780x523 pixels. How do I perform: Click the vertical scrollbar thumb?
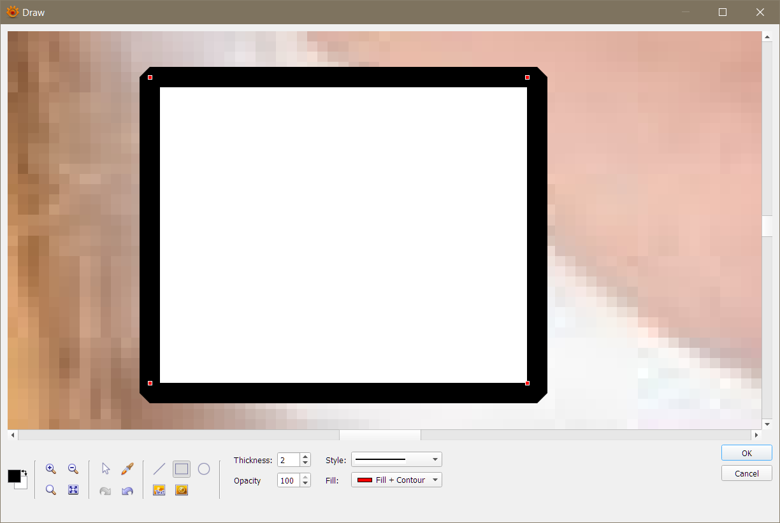(x=767, y=226)
